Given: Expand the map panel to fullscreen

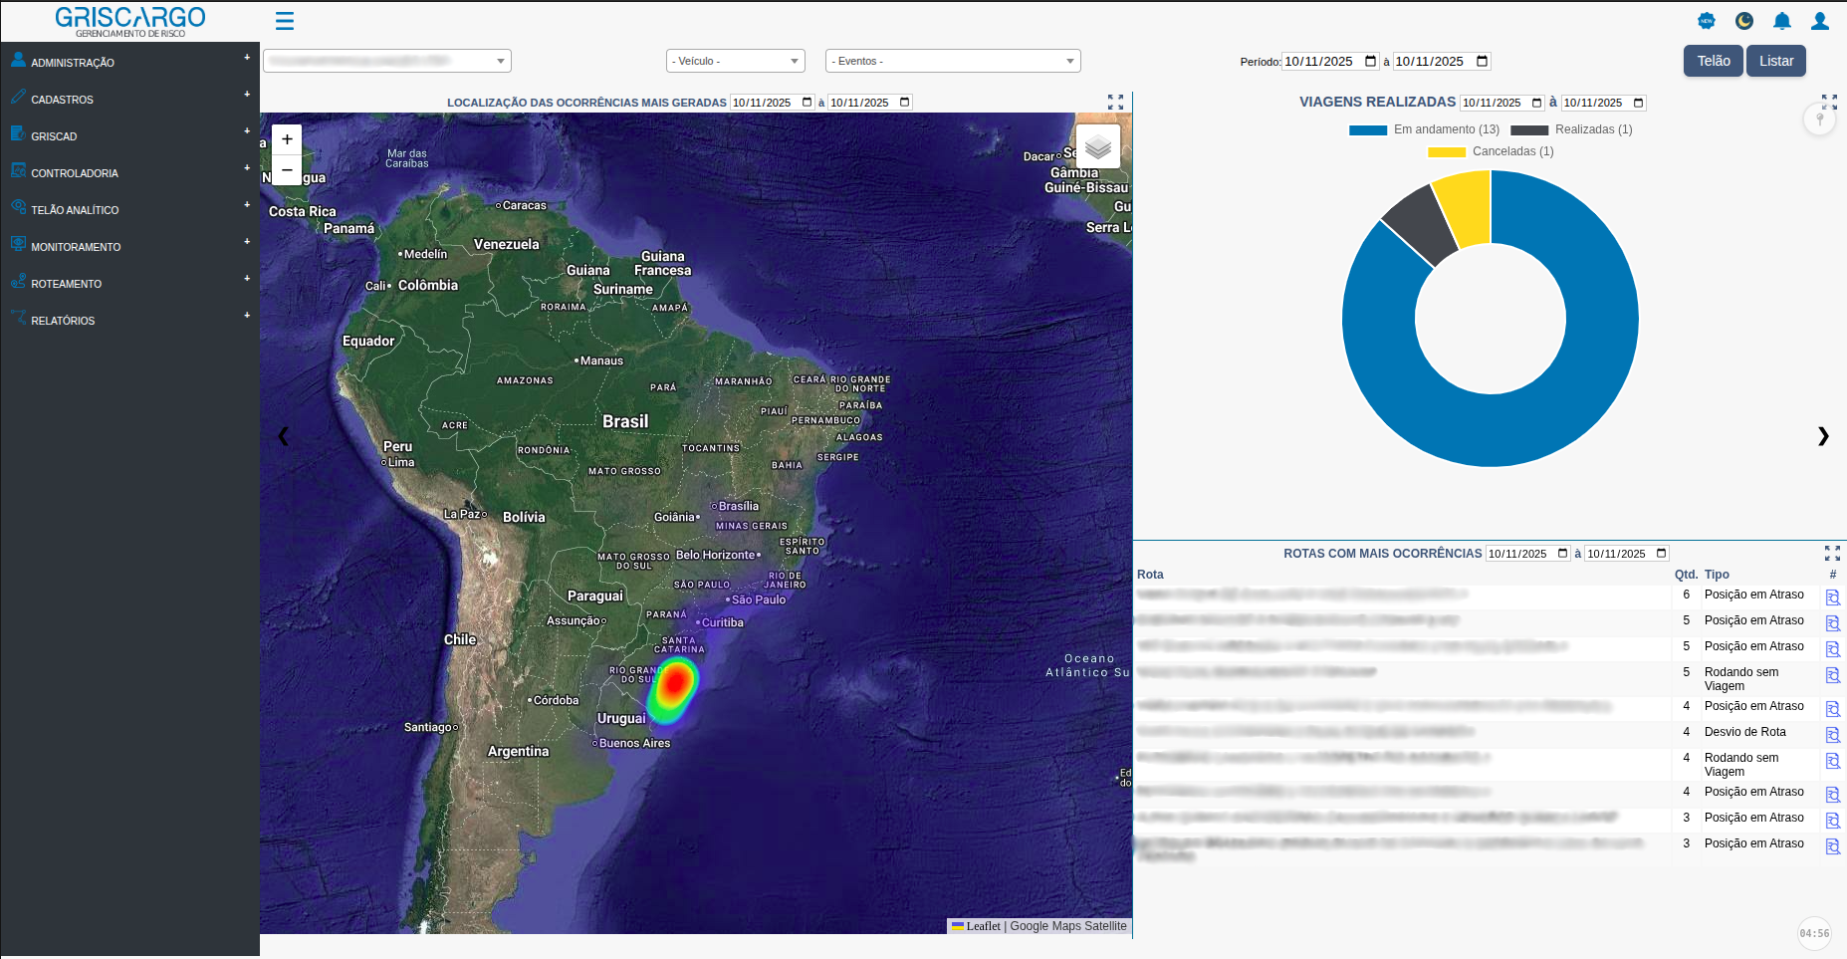Looking at the screenshot, I should 1115,103.
